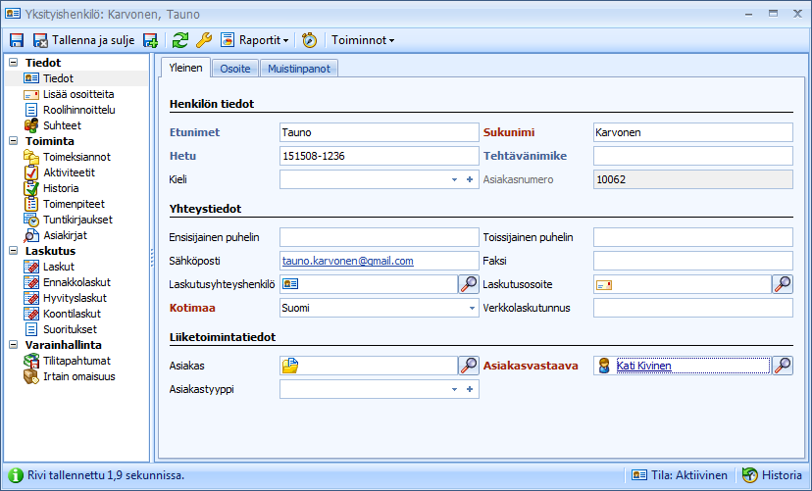Open Koontilaskut in sidebar
The height and width of the screenshot is (491, 812).
62,314
